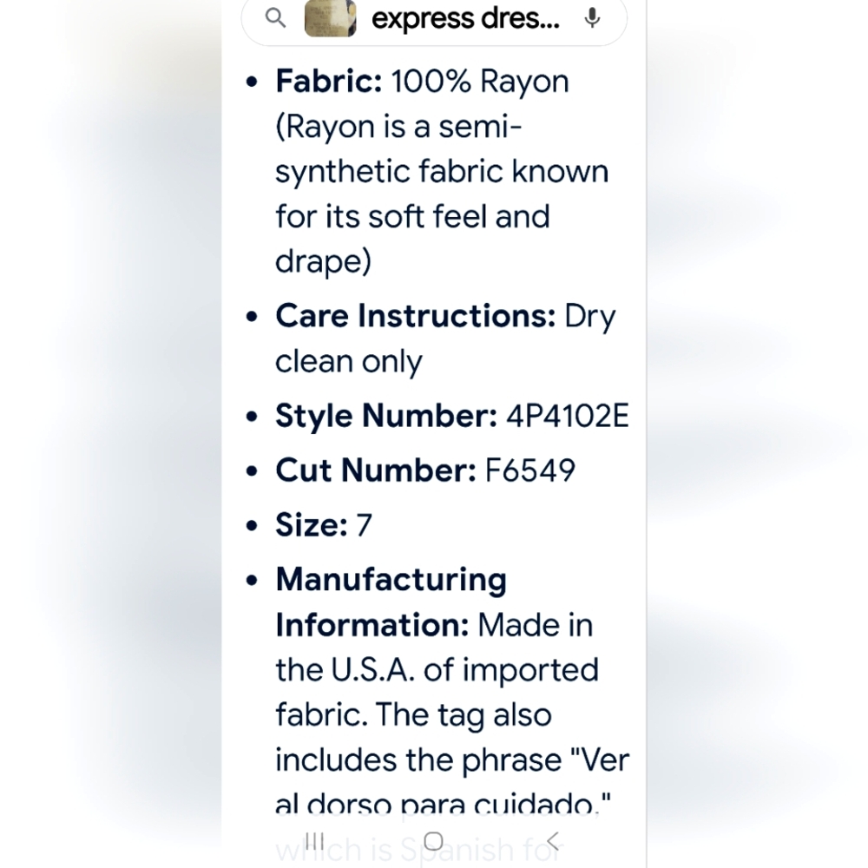
Task: Tap the Android home navigation button
Action: (433, 841)
